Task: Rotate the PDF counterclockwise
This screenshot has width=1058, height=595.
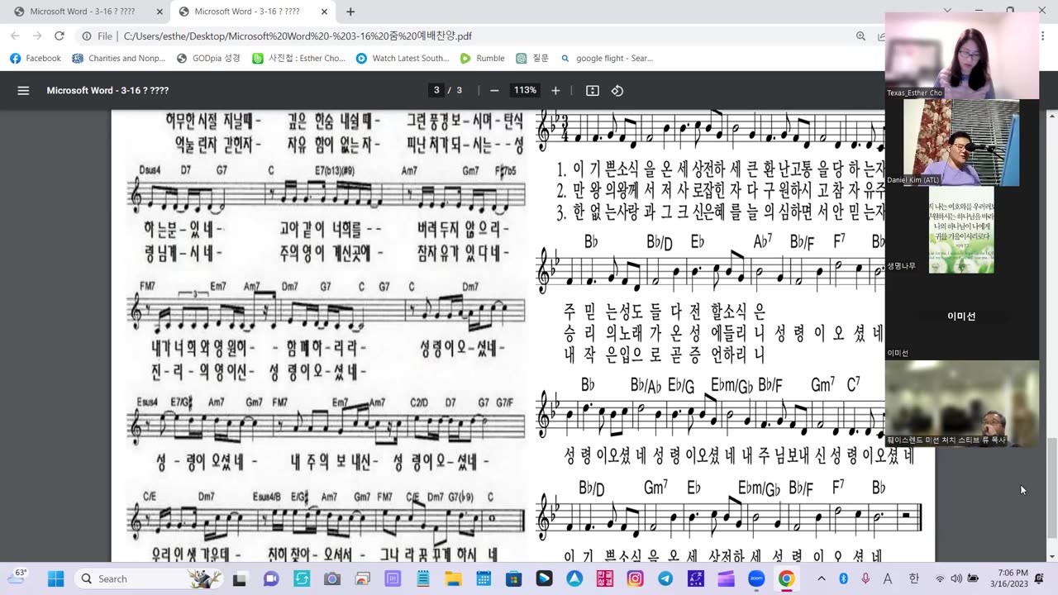Action: [617, 91]
